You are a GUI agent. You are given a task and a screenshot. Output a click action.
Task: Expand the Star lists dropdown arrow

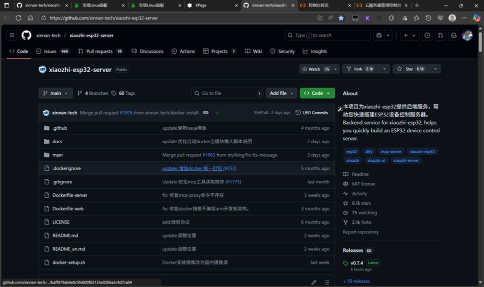click(x=435, y=69)
